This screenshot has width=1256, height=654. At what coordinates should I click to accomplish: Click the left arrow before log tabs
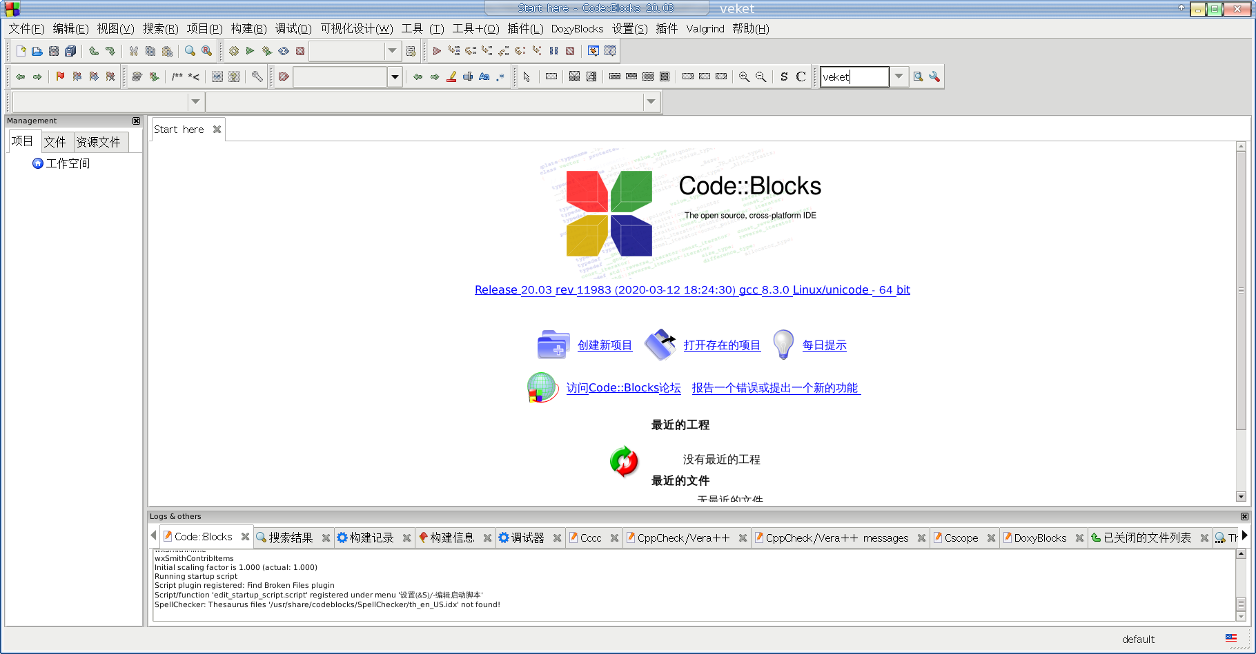click(x=153, y=535)
